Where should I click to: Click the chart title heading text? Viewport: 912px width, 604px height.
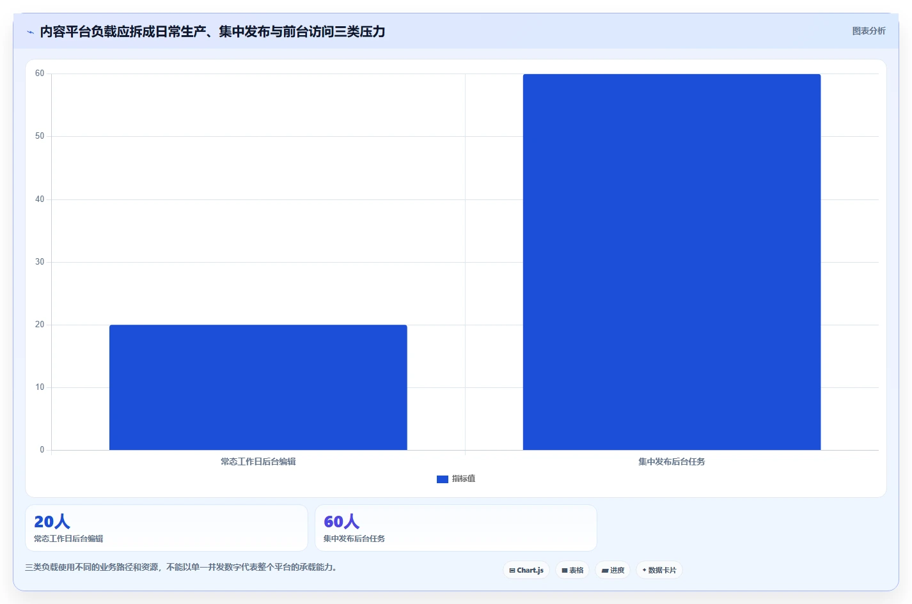coord(212,31)
